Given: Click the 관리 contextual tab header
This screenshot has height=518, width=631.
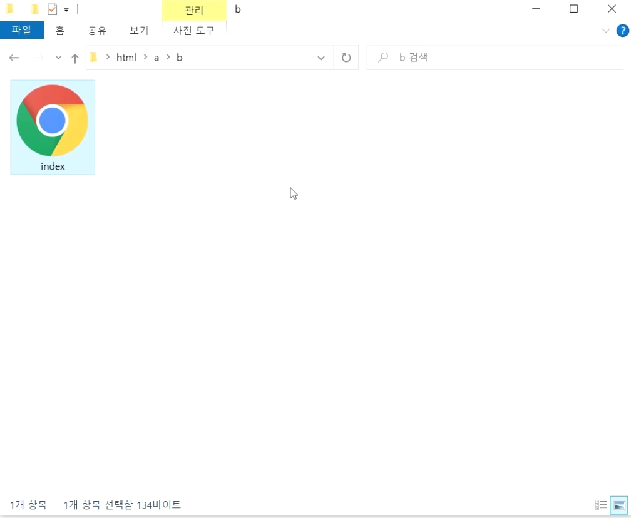Looking at the screenshot, I should click(x=194, y=11).
